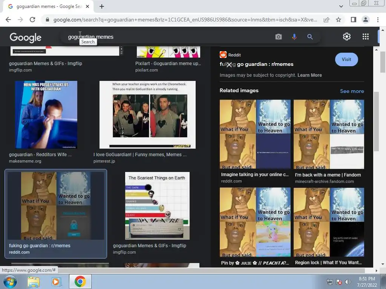Click See more related images
This screenshot has height=289, width=386.
coord(352,91)
